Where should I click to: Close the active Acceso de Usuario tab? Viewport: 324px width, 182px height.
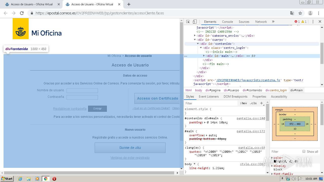[x=119, y=4]
